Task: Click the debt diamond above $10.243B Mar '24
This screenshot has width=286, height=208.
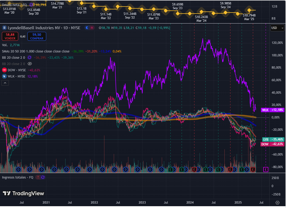Action: click(x=201, y=12)
